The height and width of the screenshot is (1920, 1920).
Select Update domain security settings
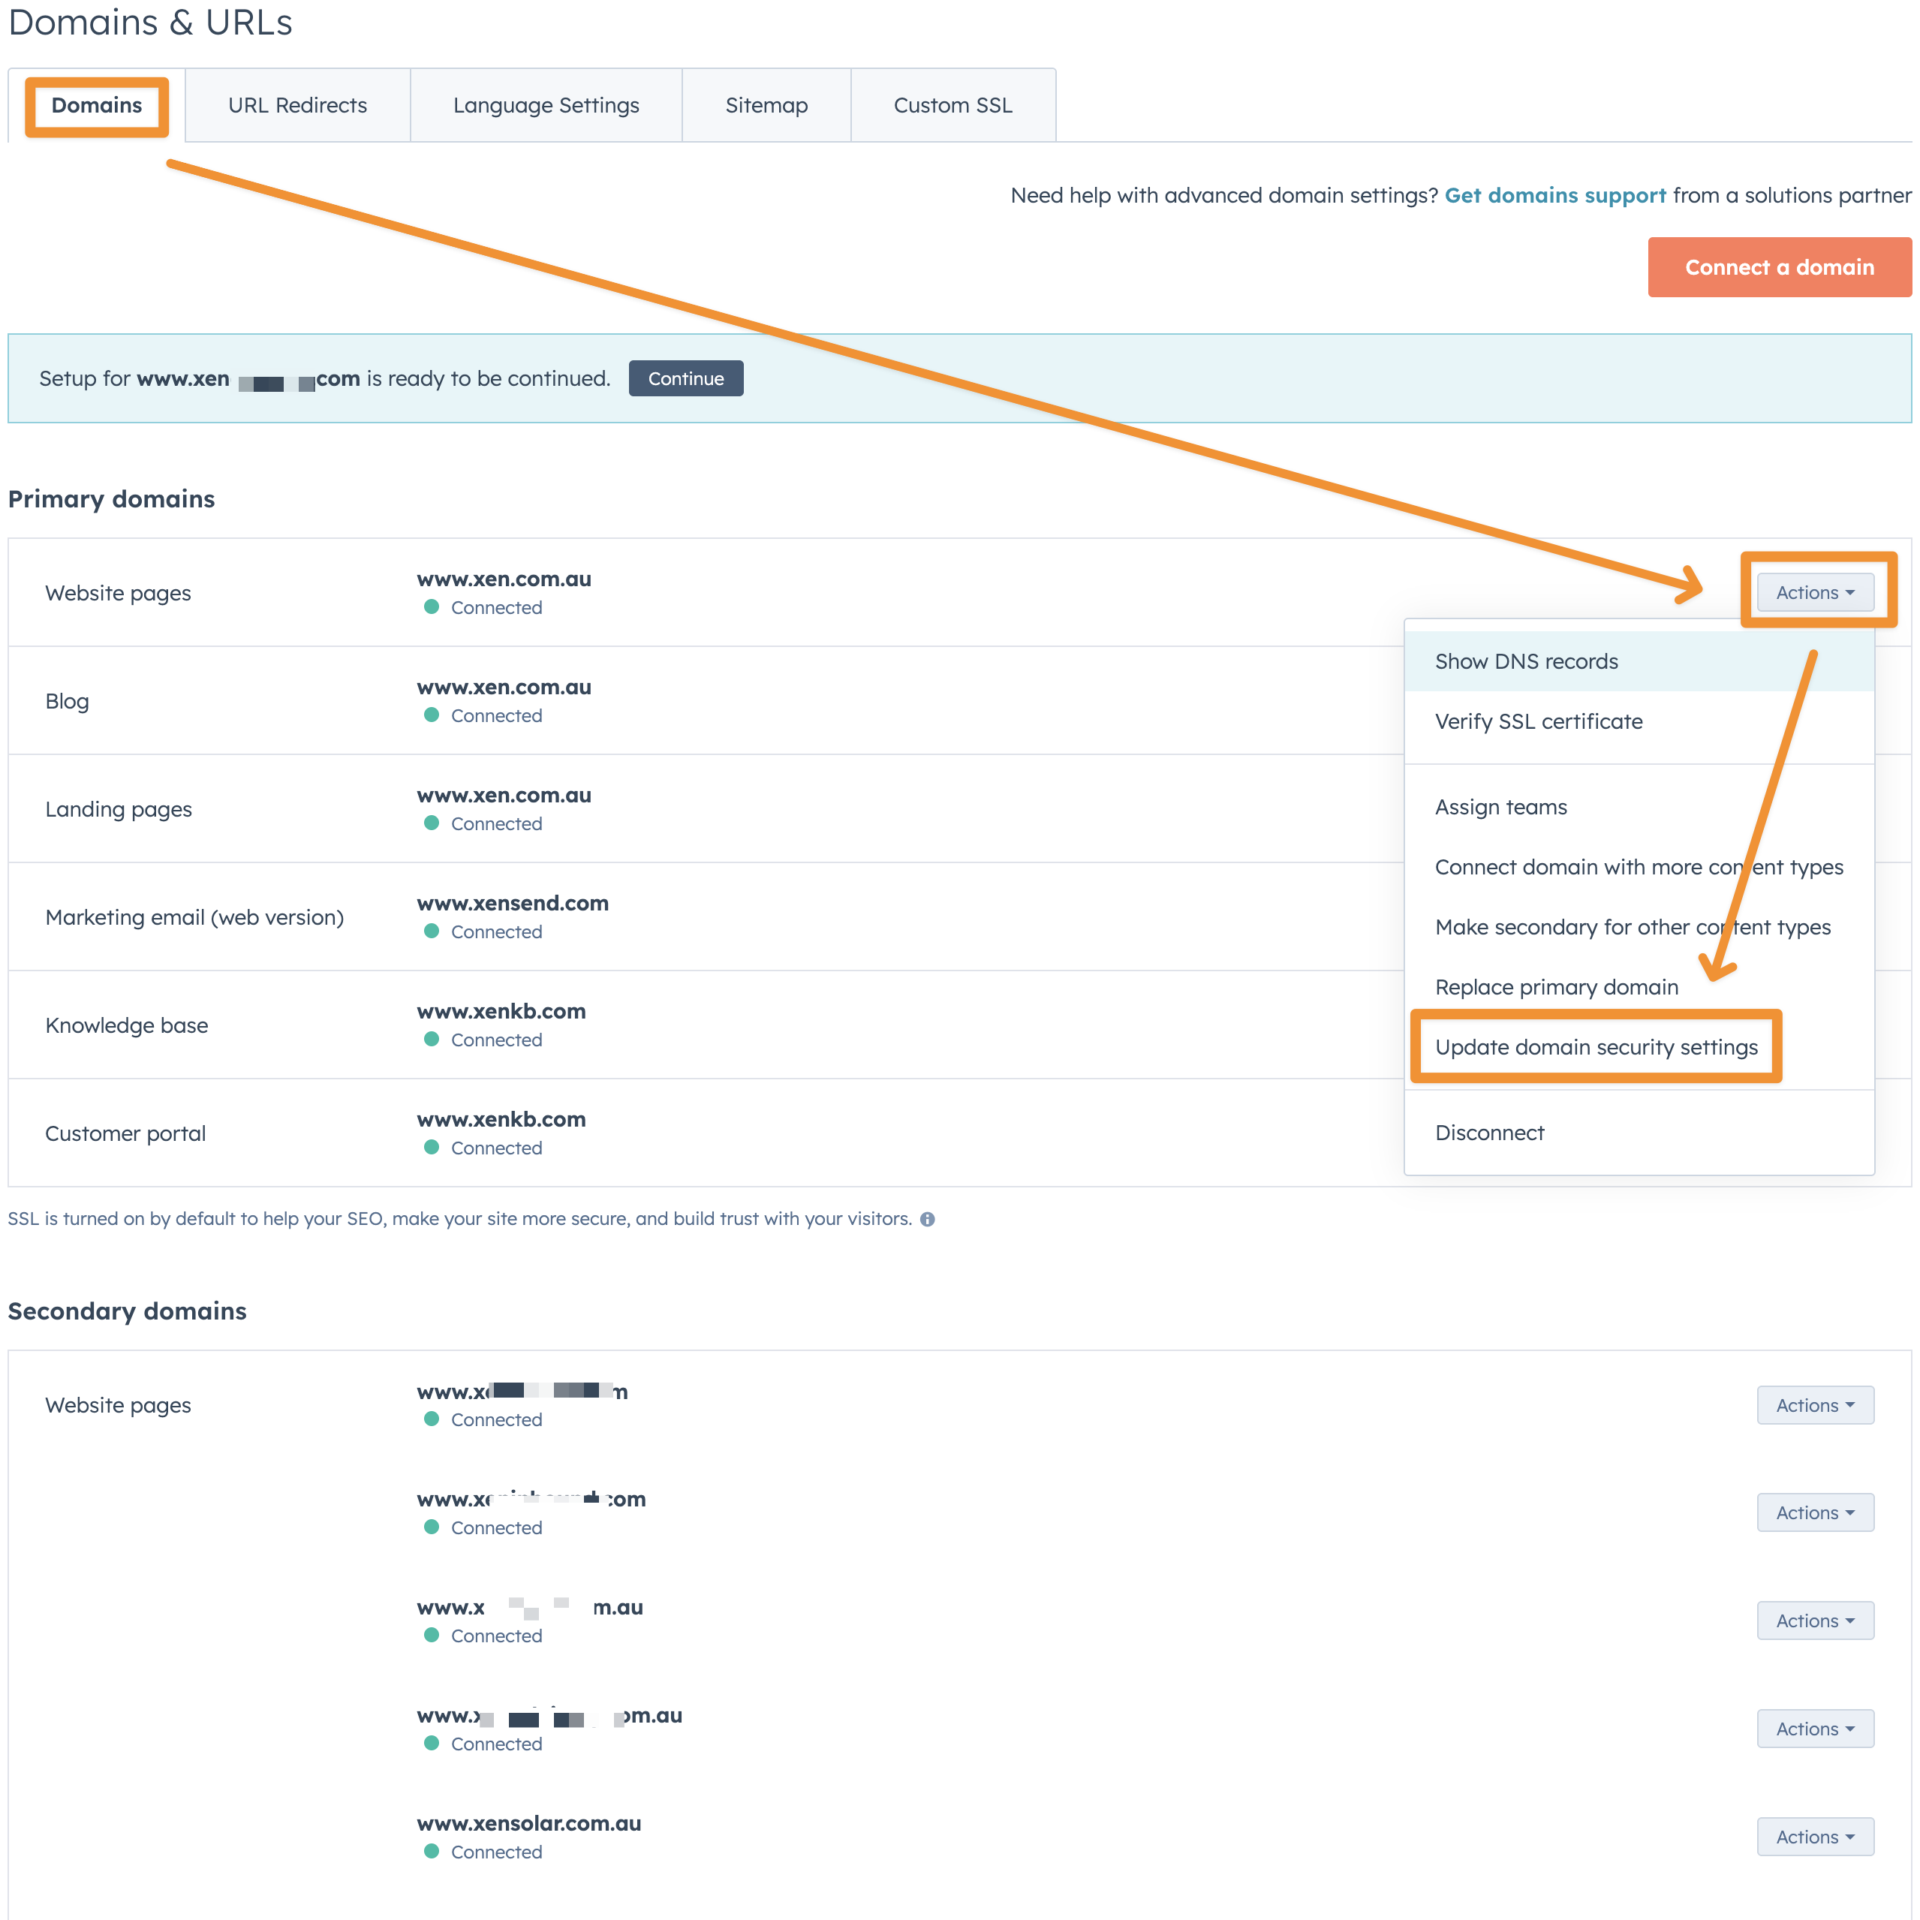(x=1596, y=1048)
